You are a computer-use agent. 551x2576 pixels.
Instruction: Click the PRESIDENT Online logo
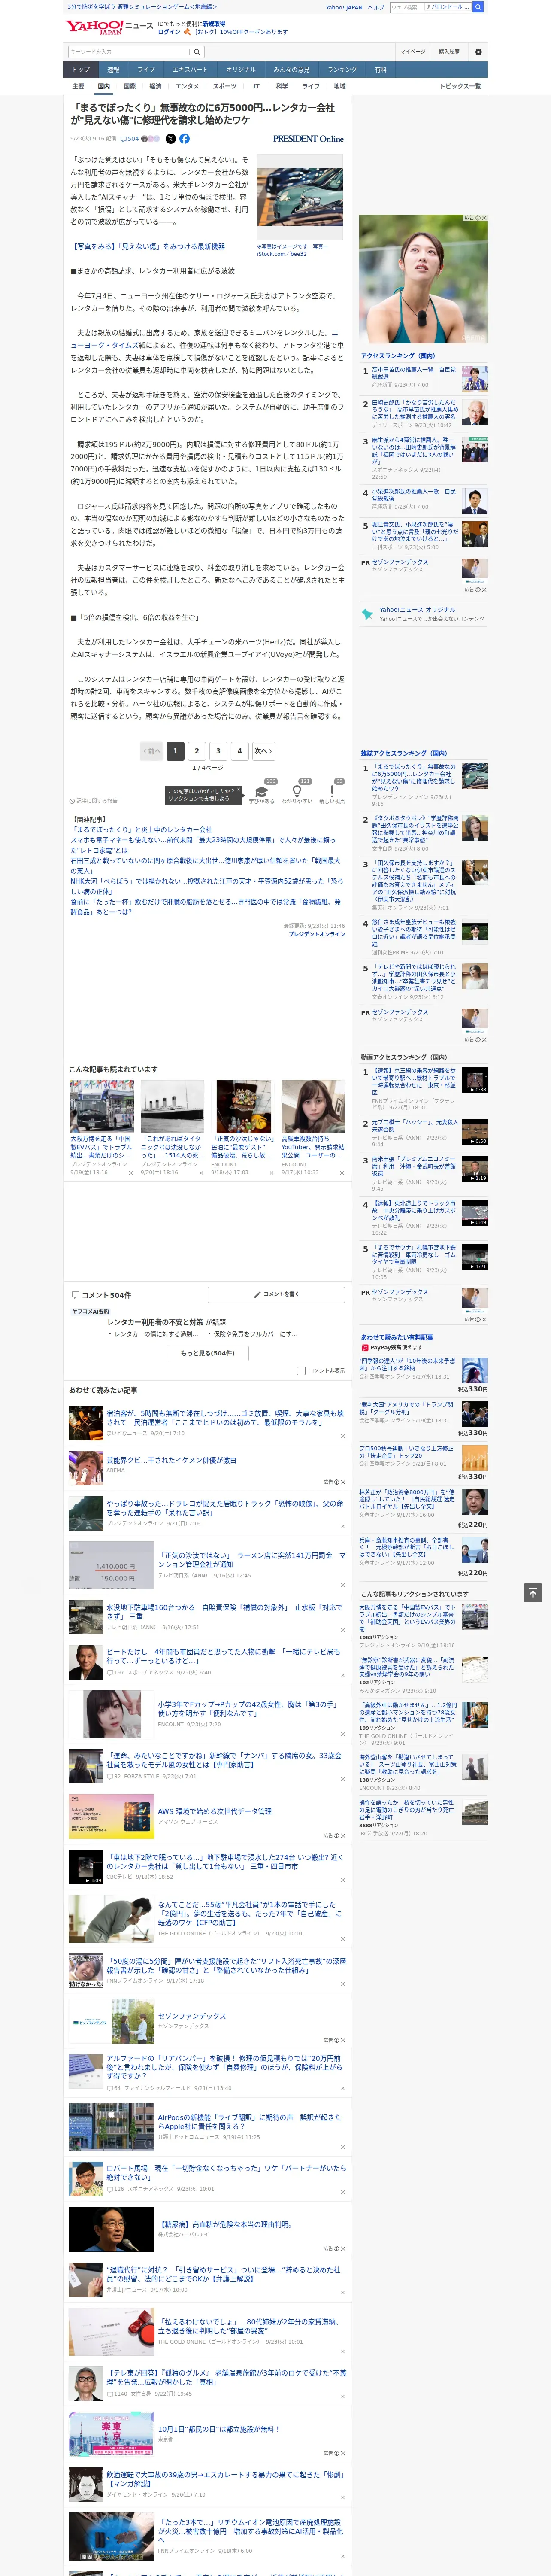pos(308,139)
